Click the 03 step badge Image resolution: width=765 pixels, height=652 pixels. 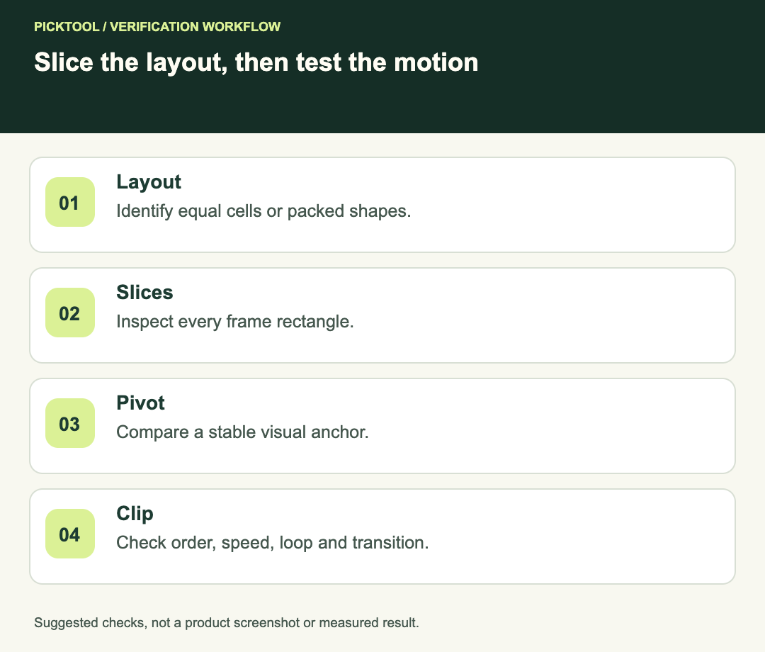[x=69, y=423]
